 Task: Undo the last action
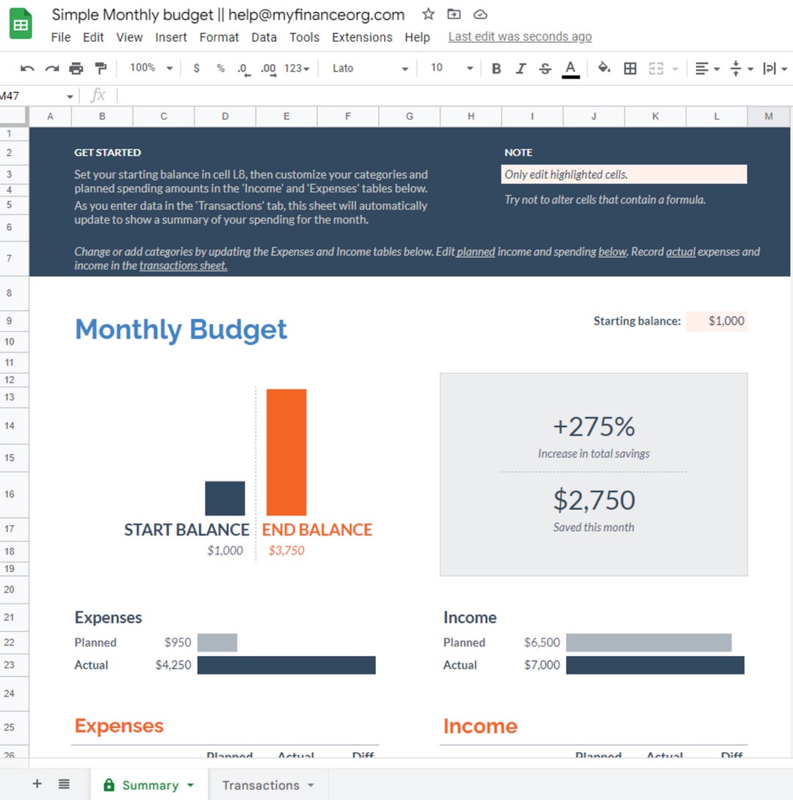[27, 68]
